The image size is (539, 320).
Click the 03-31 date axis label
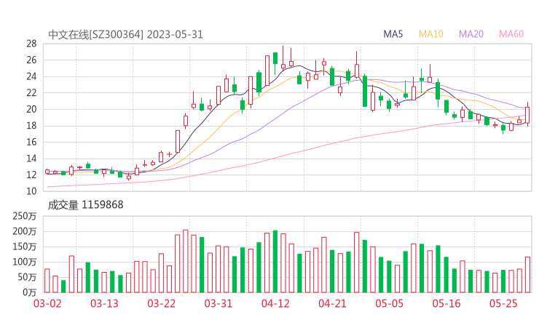click(219, 303)
